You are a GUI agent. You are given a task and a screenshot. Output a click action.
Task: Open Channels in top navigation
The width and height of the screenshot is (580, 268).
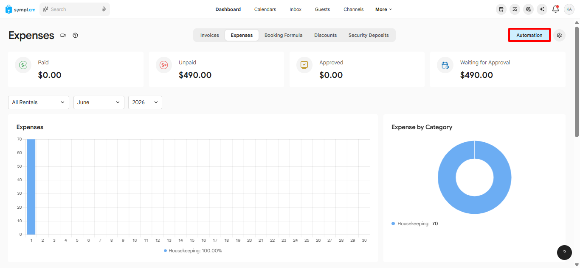coord(354,9)
